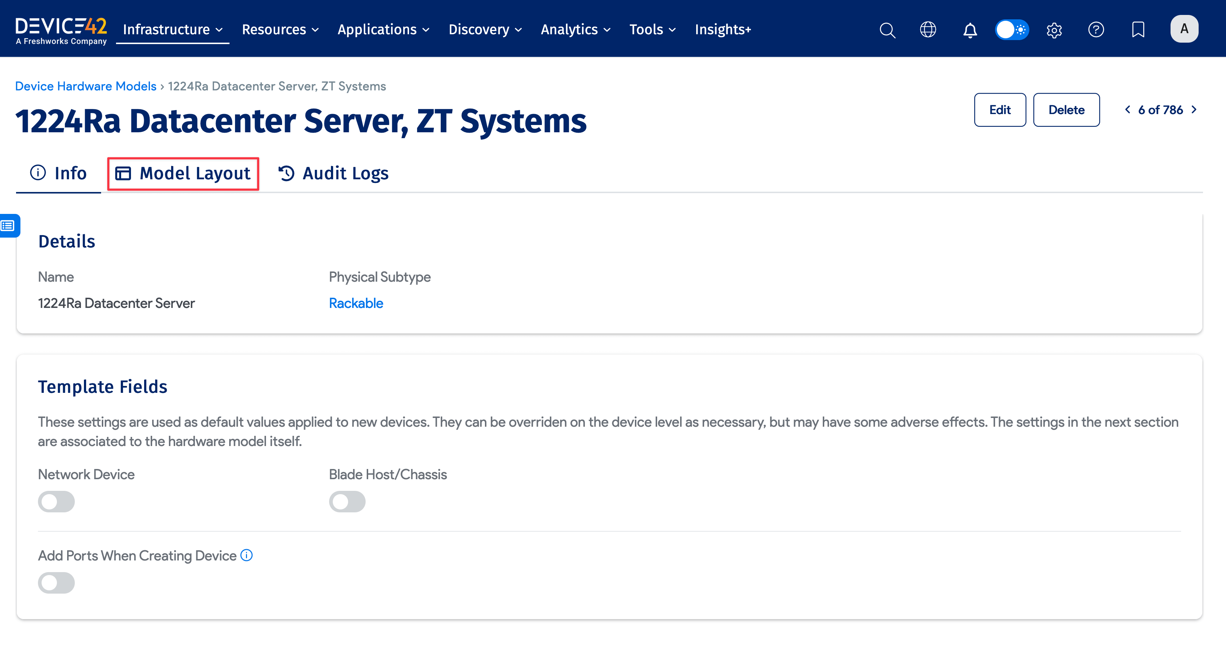Screen dimensions: 1226x645
Task: Open the blue side panel list icon
Action: (x=8, y=225)
